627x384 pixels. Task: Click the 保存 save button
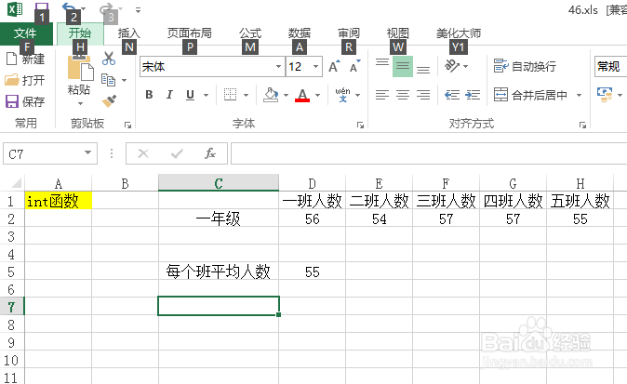tap(25, 101)
